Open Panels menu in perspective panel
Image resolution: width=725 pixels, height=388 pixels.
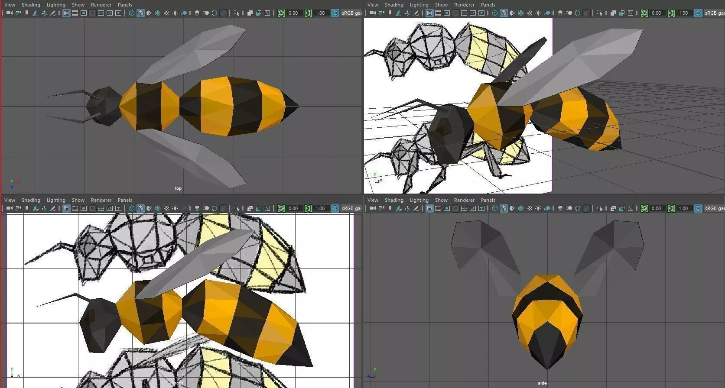[488, 5]
